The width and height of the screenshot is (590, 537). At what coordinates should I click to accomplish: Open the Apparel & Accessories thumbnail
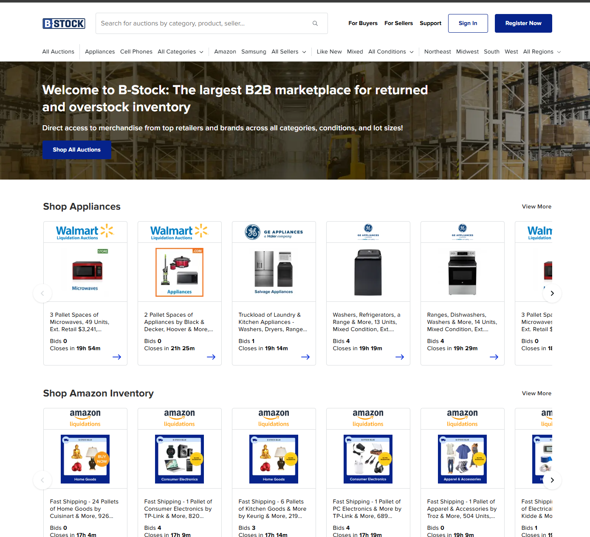tap(462, 459)
